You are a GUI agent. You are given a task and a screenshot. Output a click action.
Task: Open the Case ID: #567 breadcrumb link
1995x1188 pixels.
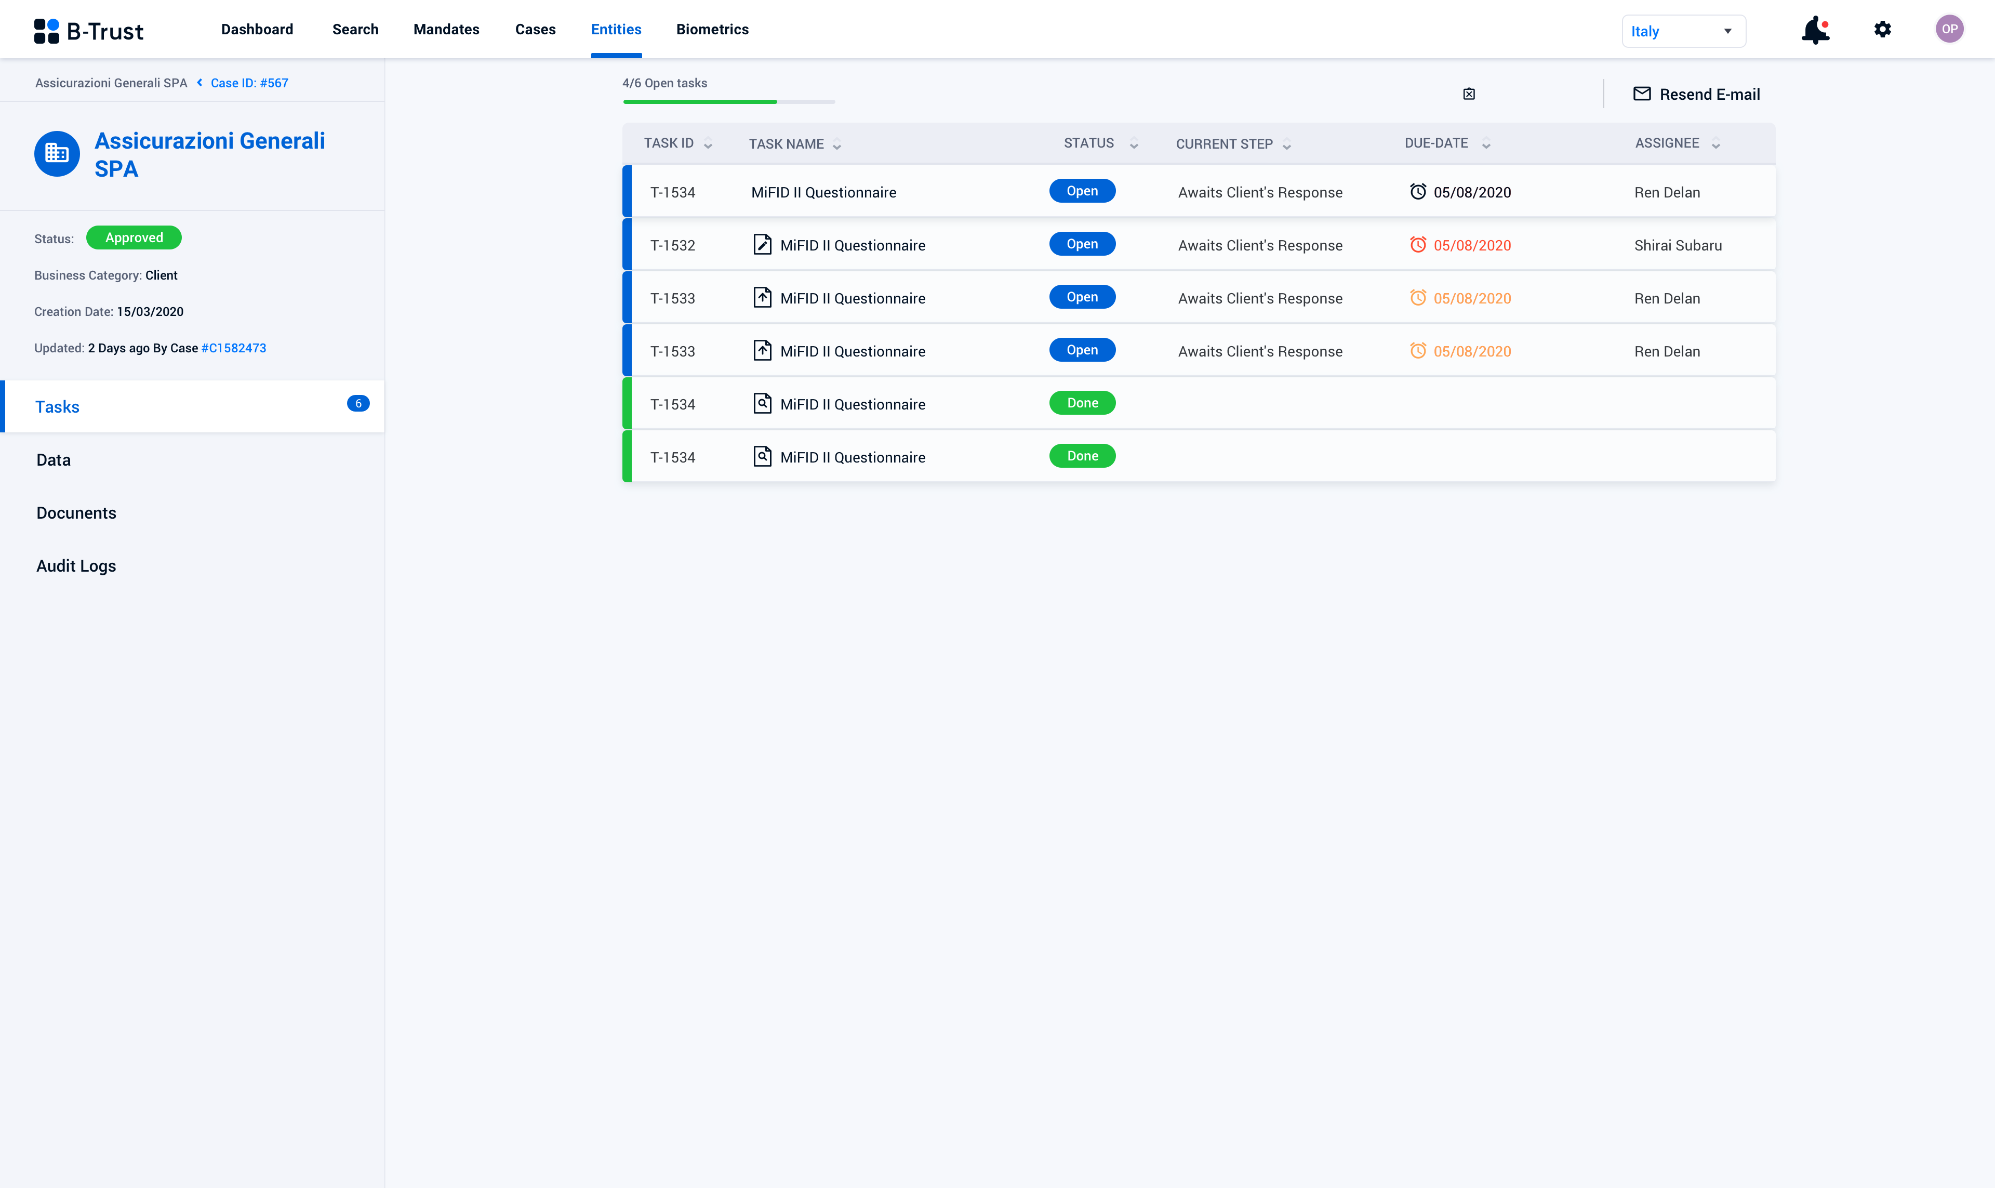[x=250, y=83]
